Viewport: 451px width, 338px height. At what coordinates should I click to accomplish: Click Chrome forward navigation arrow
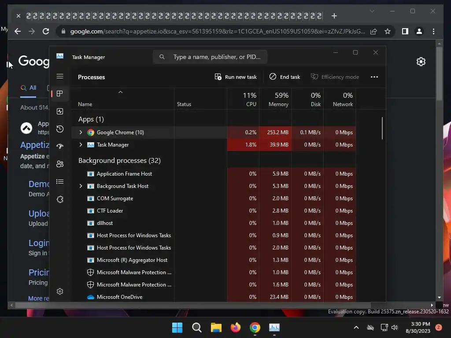pyautogui.click(x=32, y=31)
